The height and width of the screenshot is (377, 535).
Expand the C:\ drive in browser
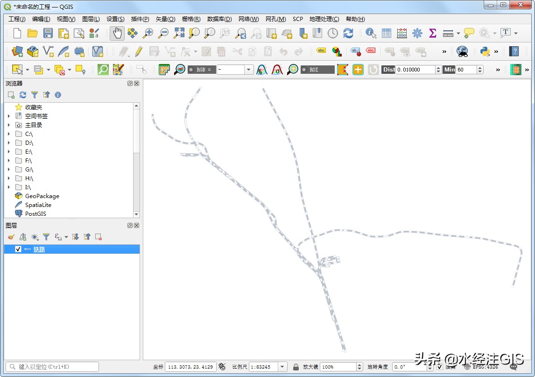pyautogui.click(x=9, y=134)
